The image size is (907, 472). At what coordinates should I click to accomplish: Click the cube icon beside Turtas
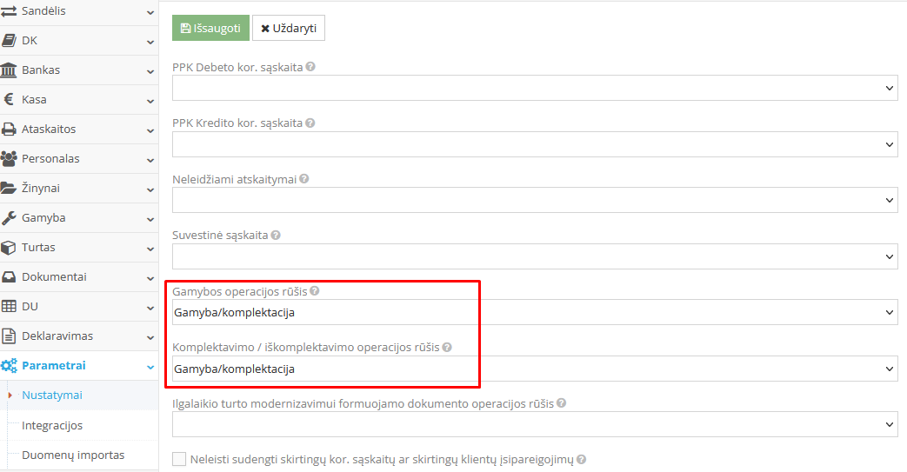(x=9, y=248)
